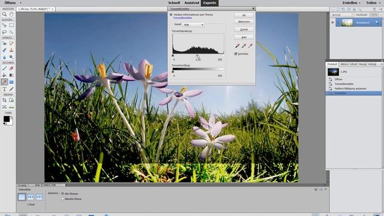
Task: Open the Normal blend mode dropdown
Action: [x=343, y=15]
